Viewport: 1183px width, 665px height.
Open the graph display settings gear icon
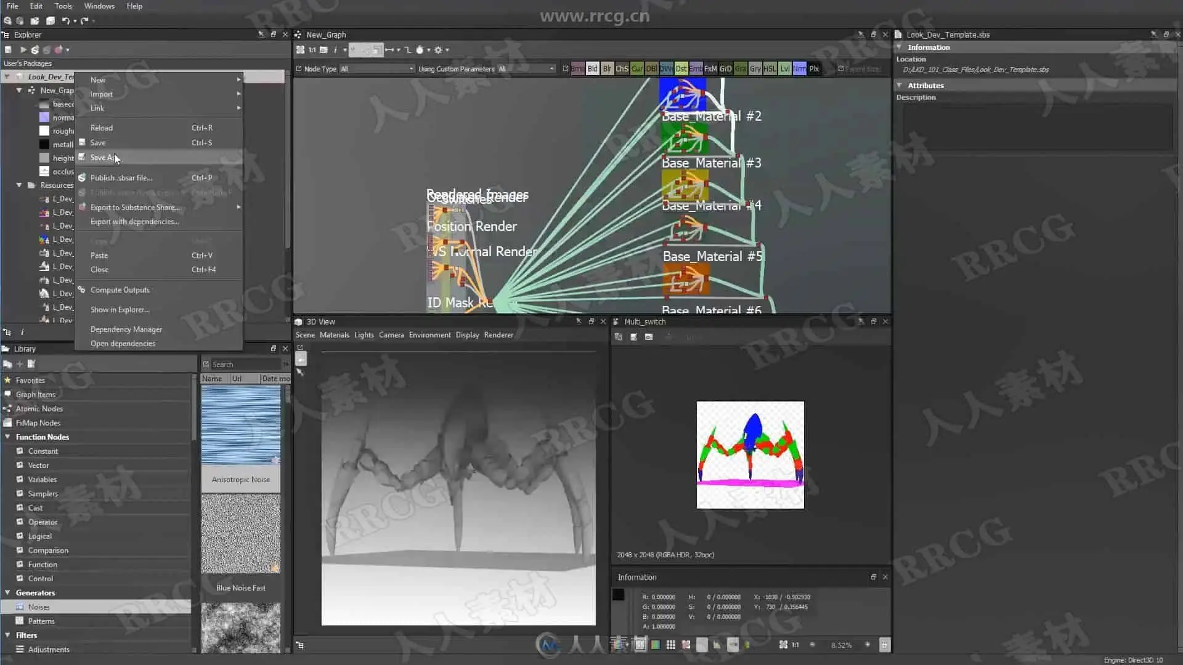(438, 50)
